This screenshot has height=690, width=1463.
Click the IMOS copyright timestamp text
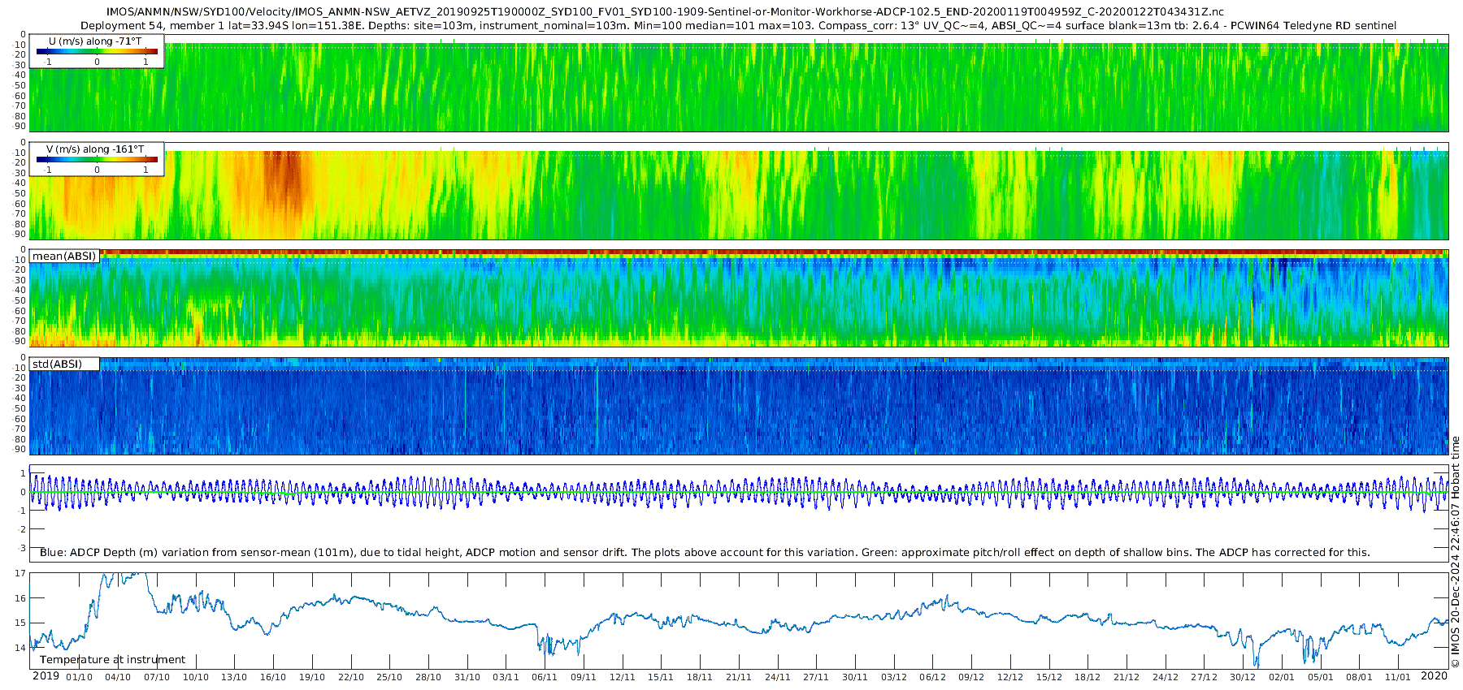click(x=1455, y=552)
